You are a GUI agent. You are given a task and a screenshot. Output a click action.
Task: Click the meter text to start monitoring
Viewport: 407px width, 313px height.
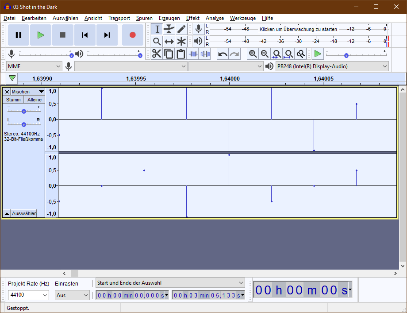(298, 29)
